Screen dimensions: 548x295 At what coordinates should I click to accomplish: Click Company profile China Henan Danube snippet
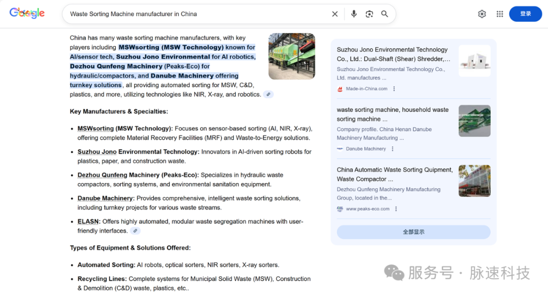384,133
